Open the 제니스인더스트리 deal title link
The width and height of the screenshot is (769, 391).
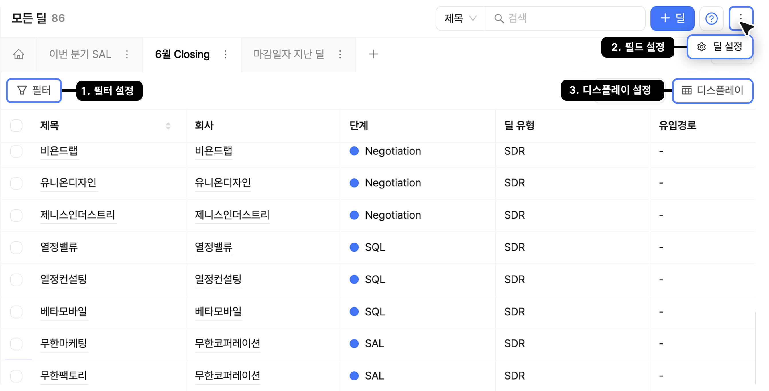[x=78, y=215]
